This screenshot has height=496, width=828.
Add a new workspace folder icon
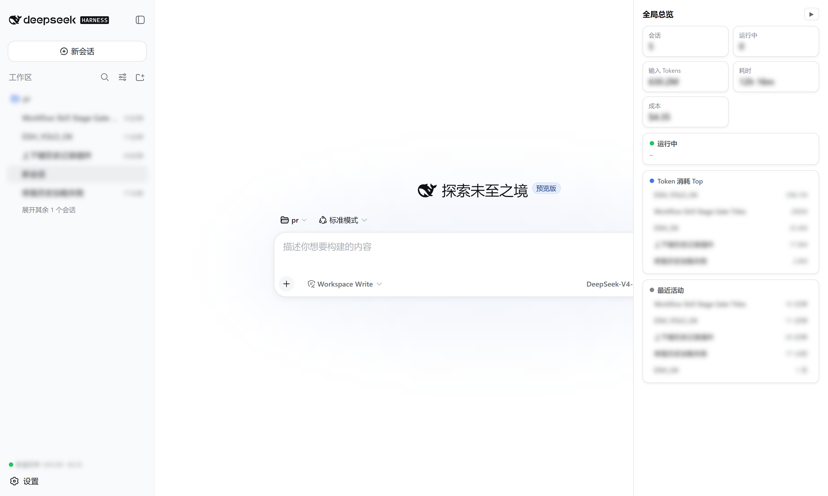140,77
